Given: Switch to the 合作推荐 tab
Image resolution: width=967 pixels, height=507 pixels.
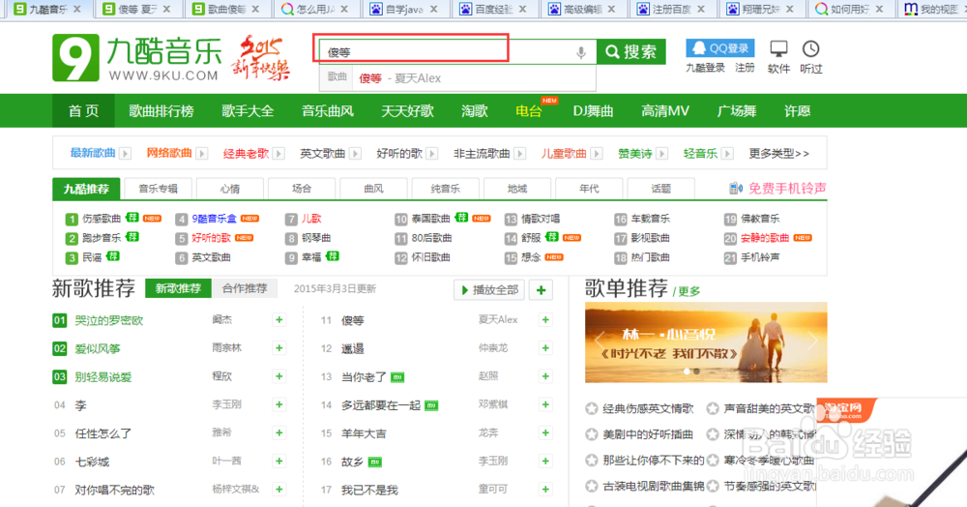Looking at the screenshot, I should 245,288.
